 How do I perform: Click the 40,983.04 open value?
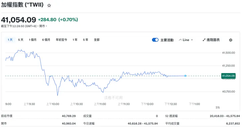pyautogui.click(x=69, y=123)
